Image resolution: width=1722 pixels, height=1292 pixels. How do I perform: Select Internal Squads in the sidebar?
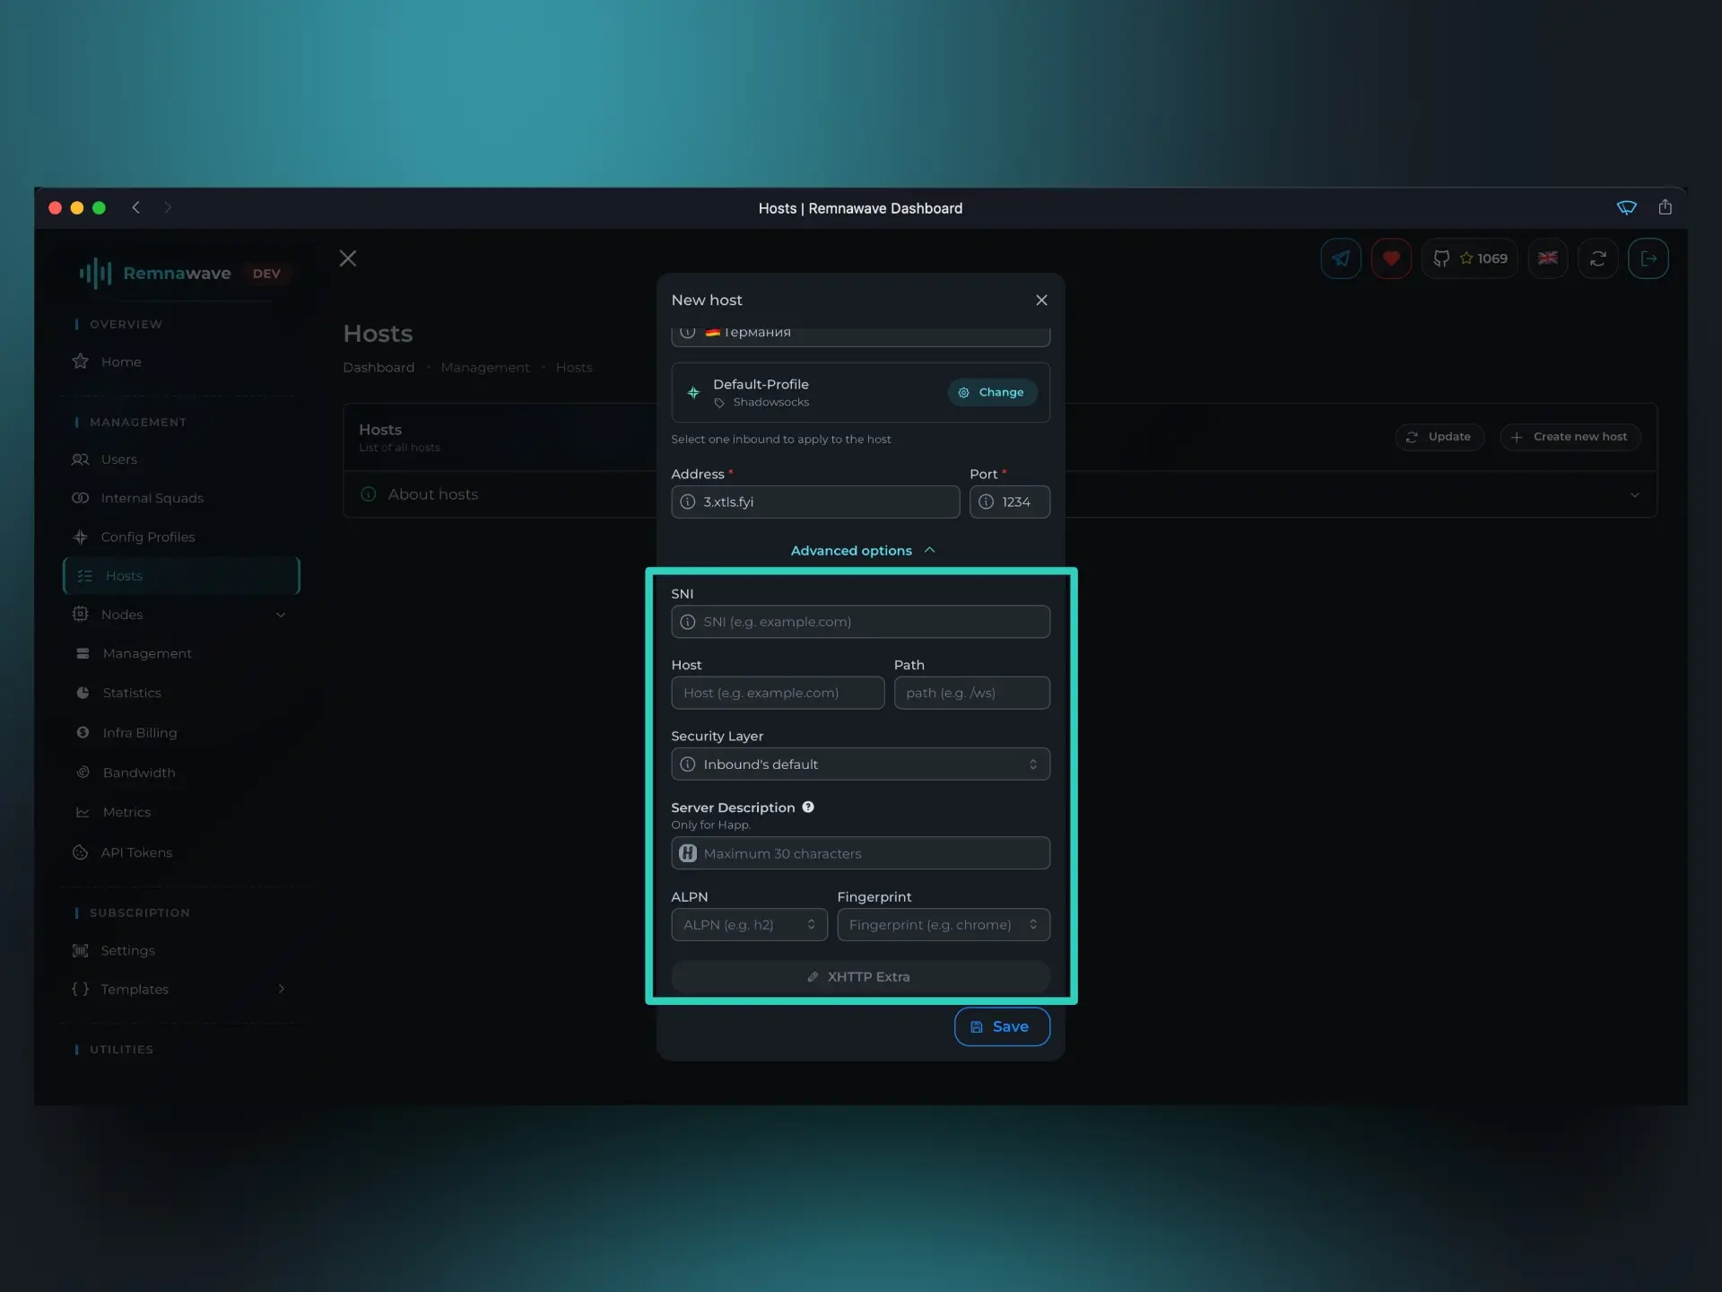(152, 497)
